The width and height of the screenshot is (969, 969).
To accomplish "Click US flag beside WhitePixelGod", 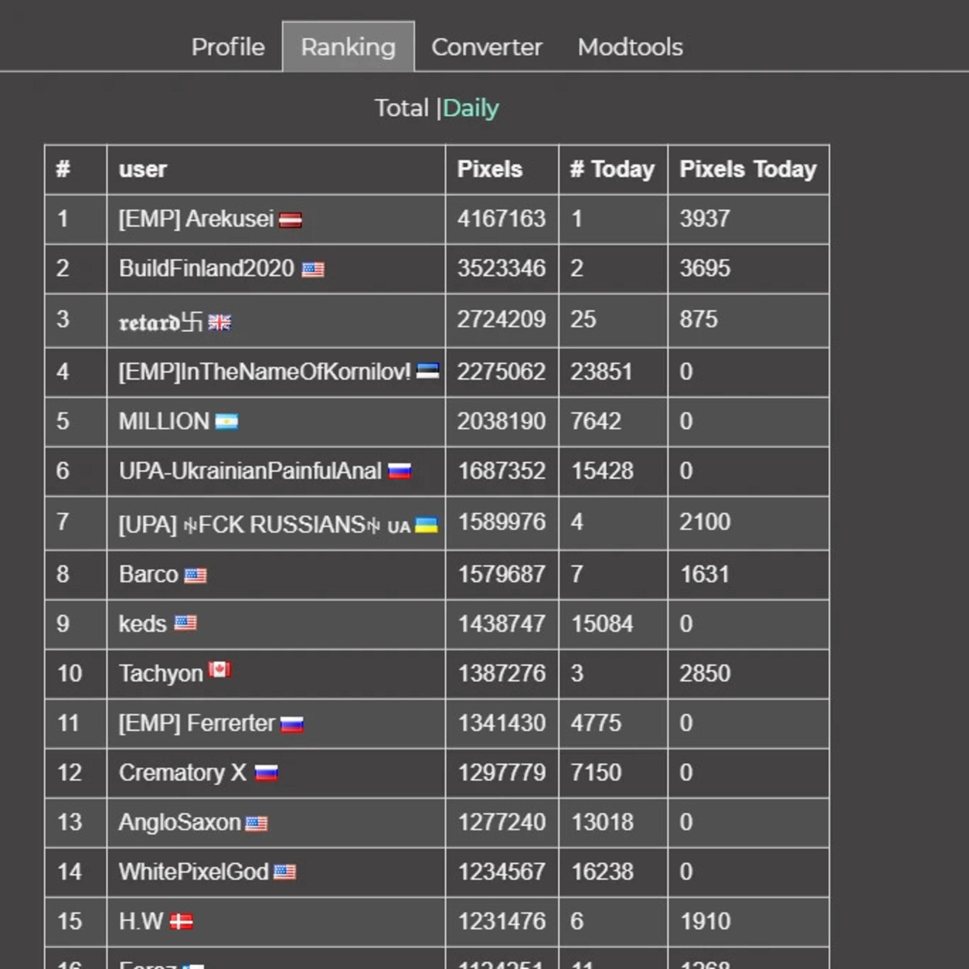I will pyautogui.click(x=285, y=873).
